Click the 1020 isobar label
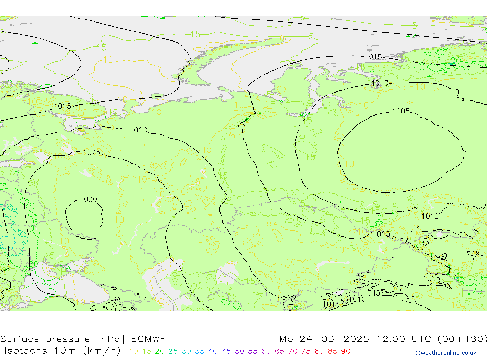The width and height of the screenshot is (487, 357). [138, 130]
